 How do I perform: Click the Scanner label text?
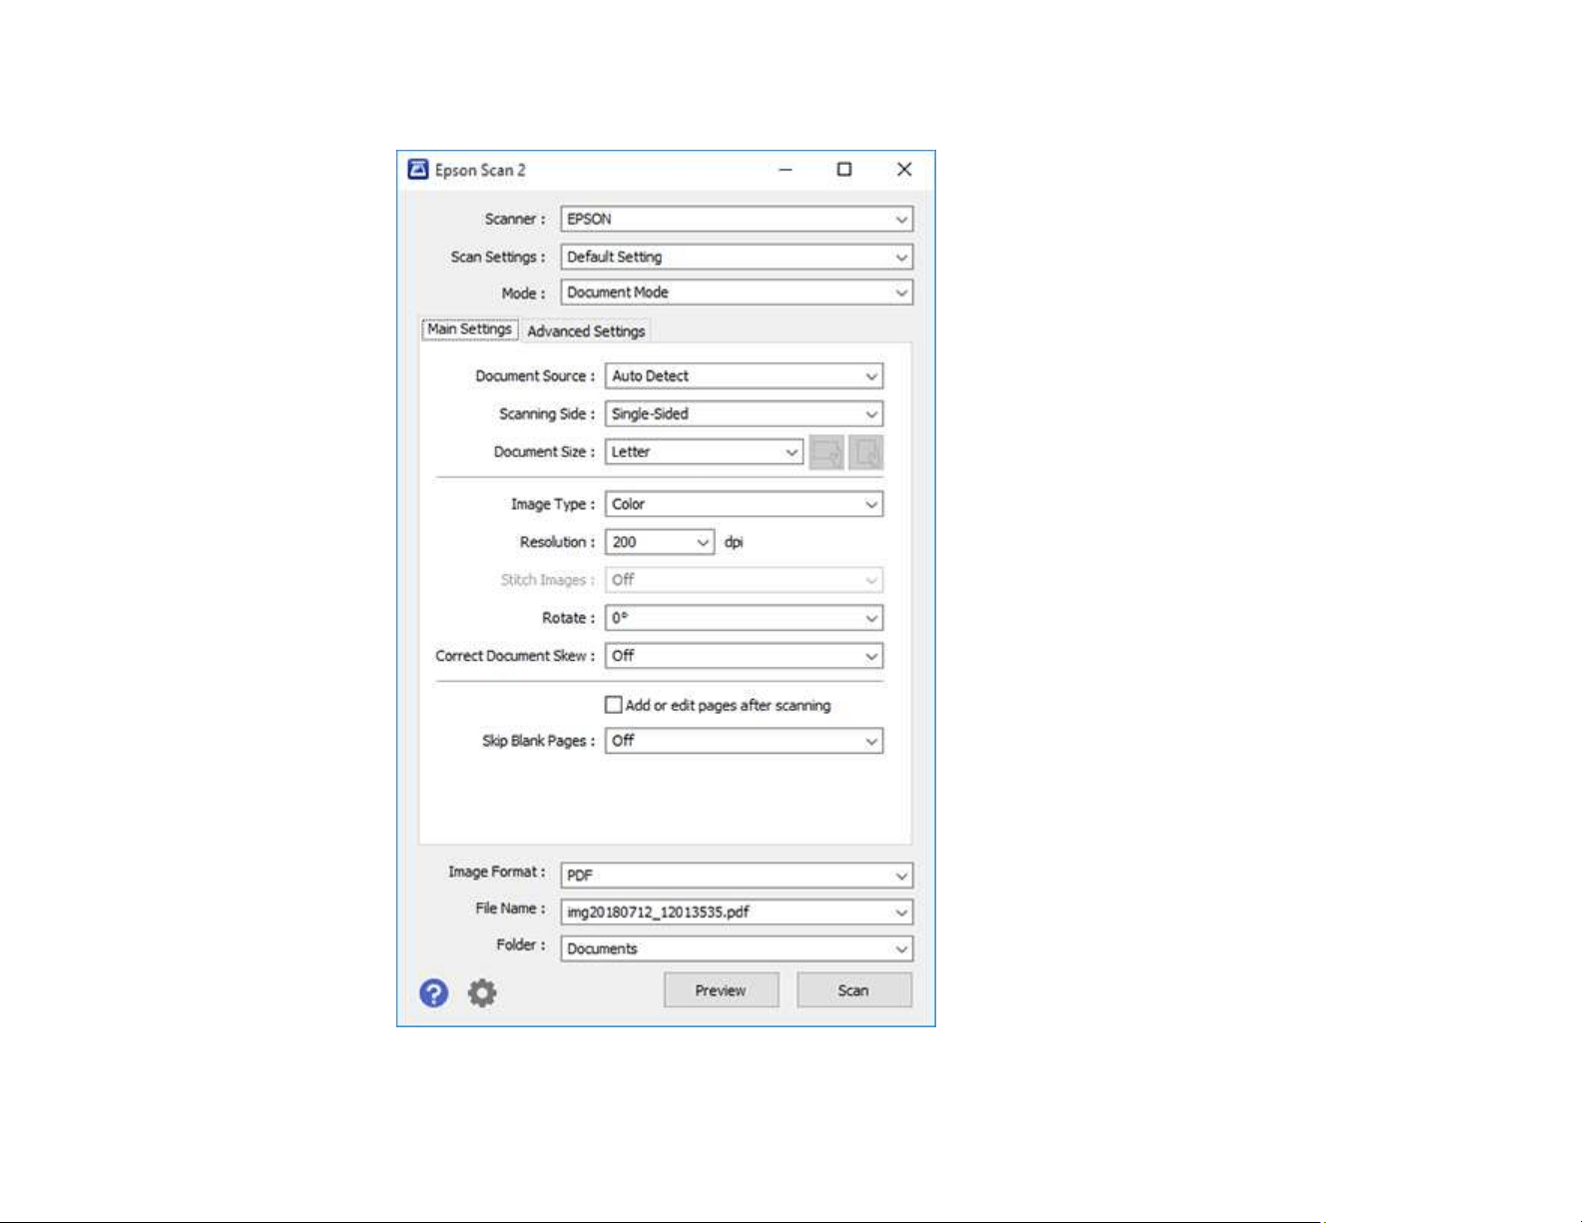click(x=515, y=219)
